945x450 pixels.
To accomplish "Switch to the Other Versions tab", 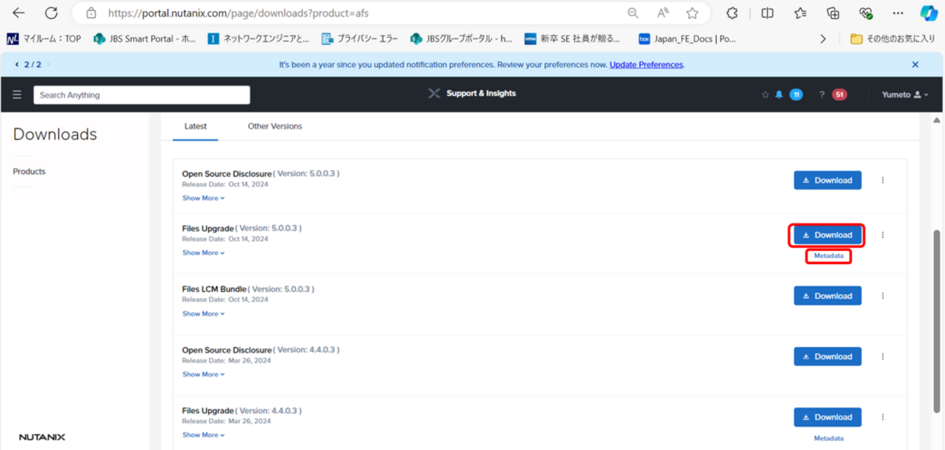I will click(x=275, y=126).
